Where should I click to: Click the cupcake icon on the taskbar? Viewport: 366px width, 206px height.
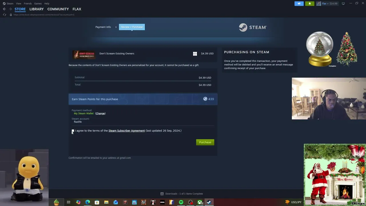56,202
